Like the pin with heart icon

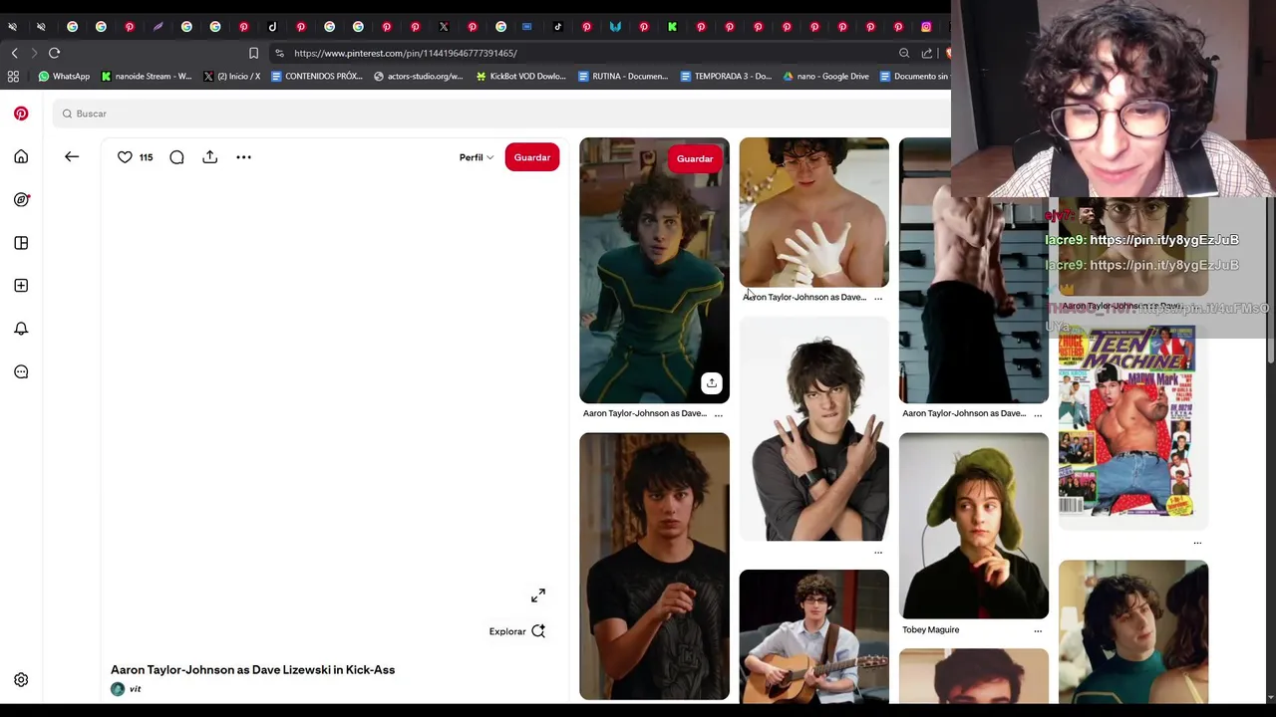tap(125, 157)
